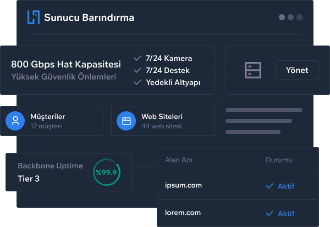Click the first window dot in header

tap(282, 17)
